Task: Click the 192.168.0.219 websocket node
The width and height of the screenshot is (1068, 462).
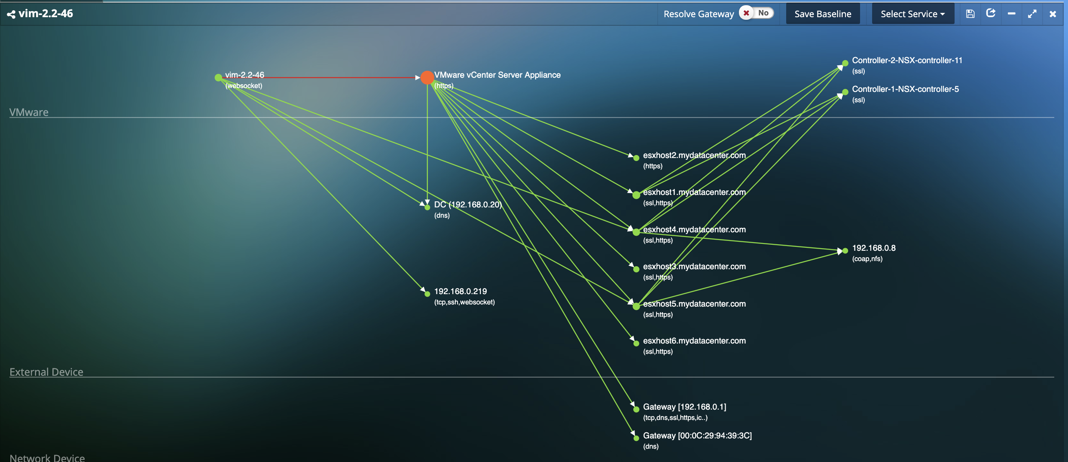Action: click(x=427, y=293)
